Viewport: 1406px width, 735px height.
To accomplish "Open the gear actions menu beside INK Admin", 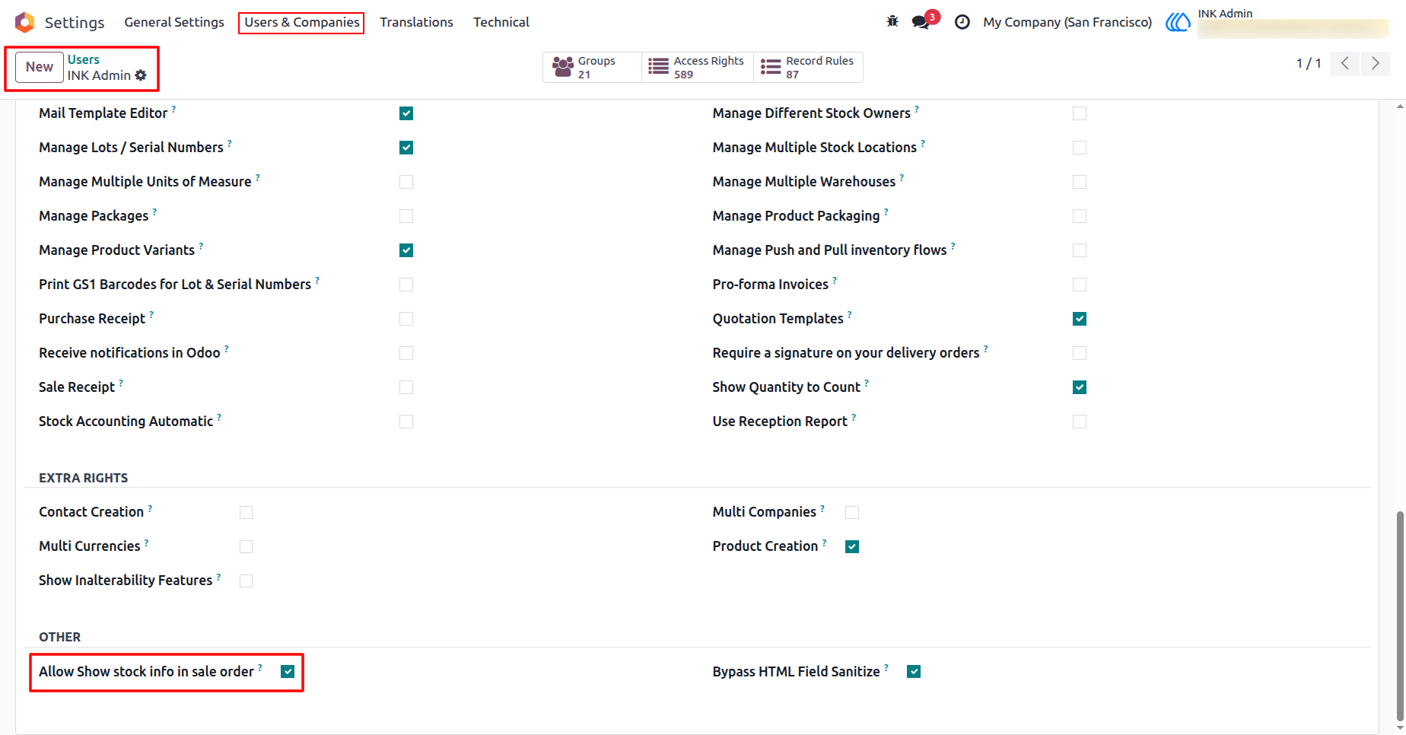I will (141, 75).
